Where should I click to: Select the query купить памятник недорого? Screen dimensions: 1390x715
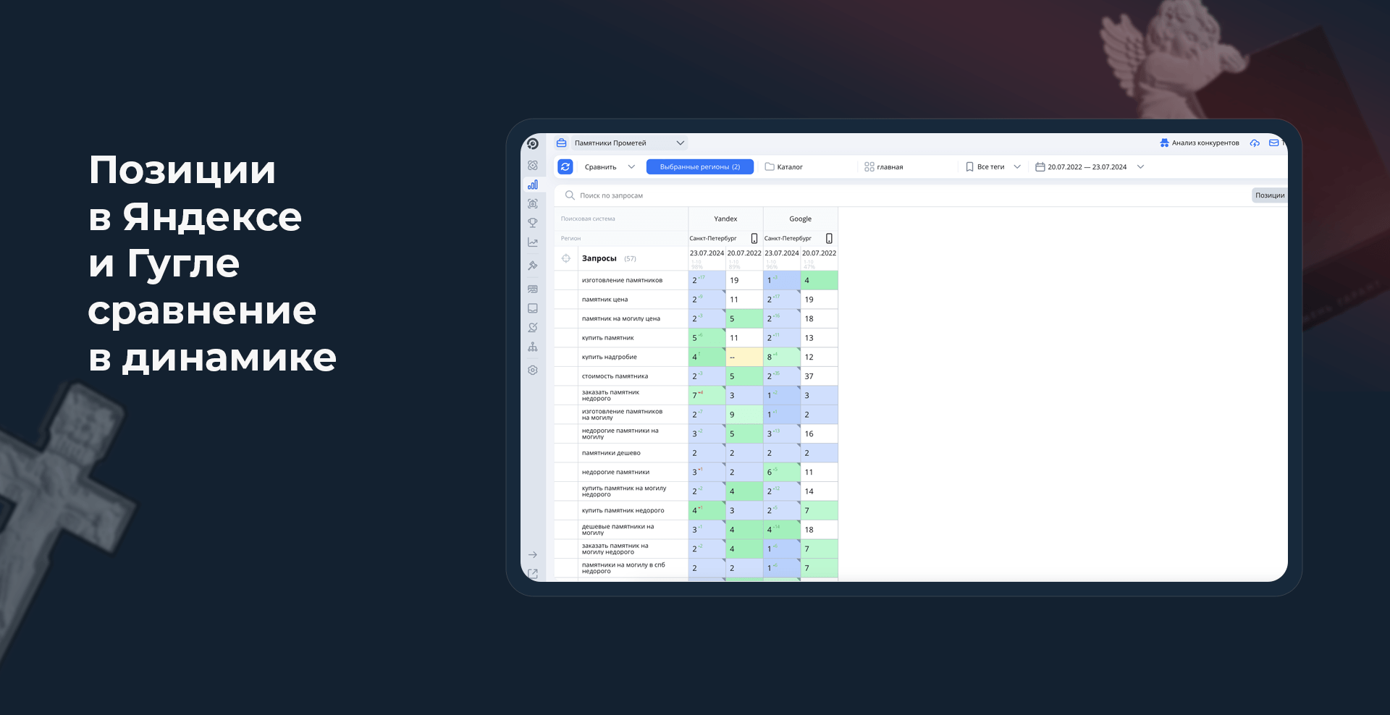click(623, 510)
